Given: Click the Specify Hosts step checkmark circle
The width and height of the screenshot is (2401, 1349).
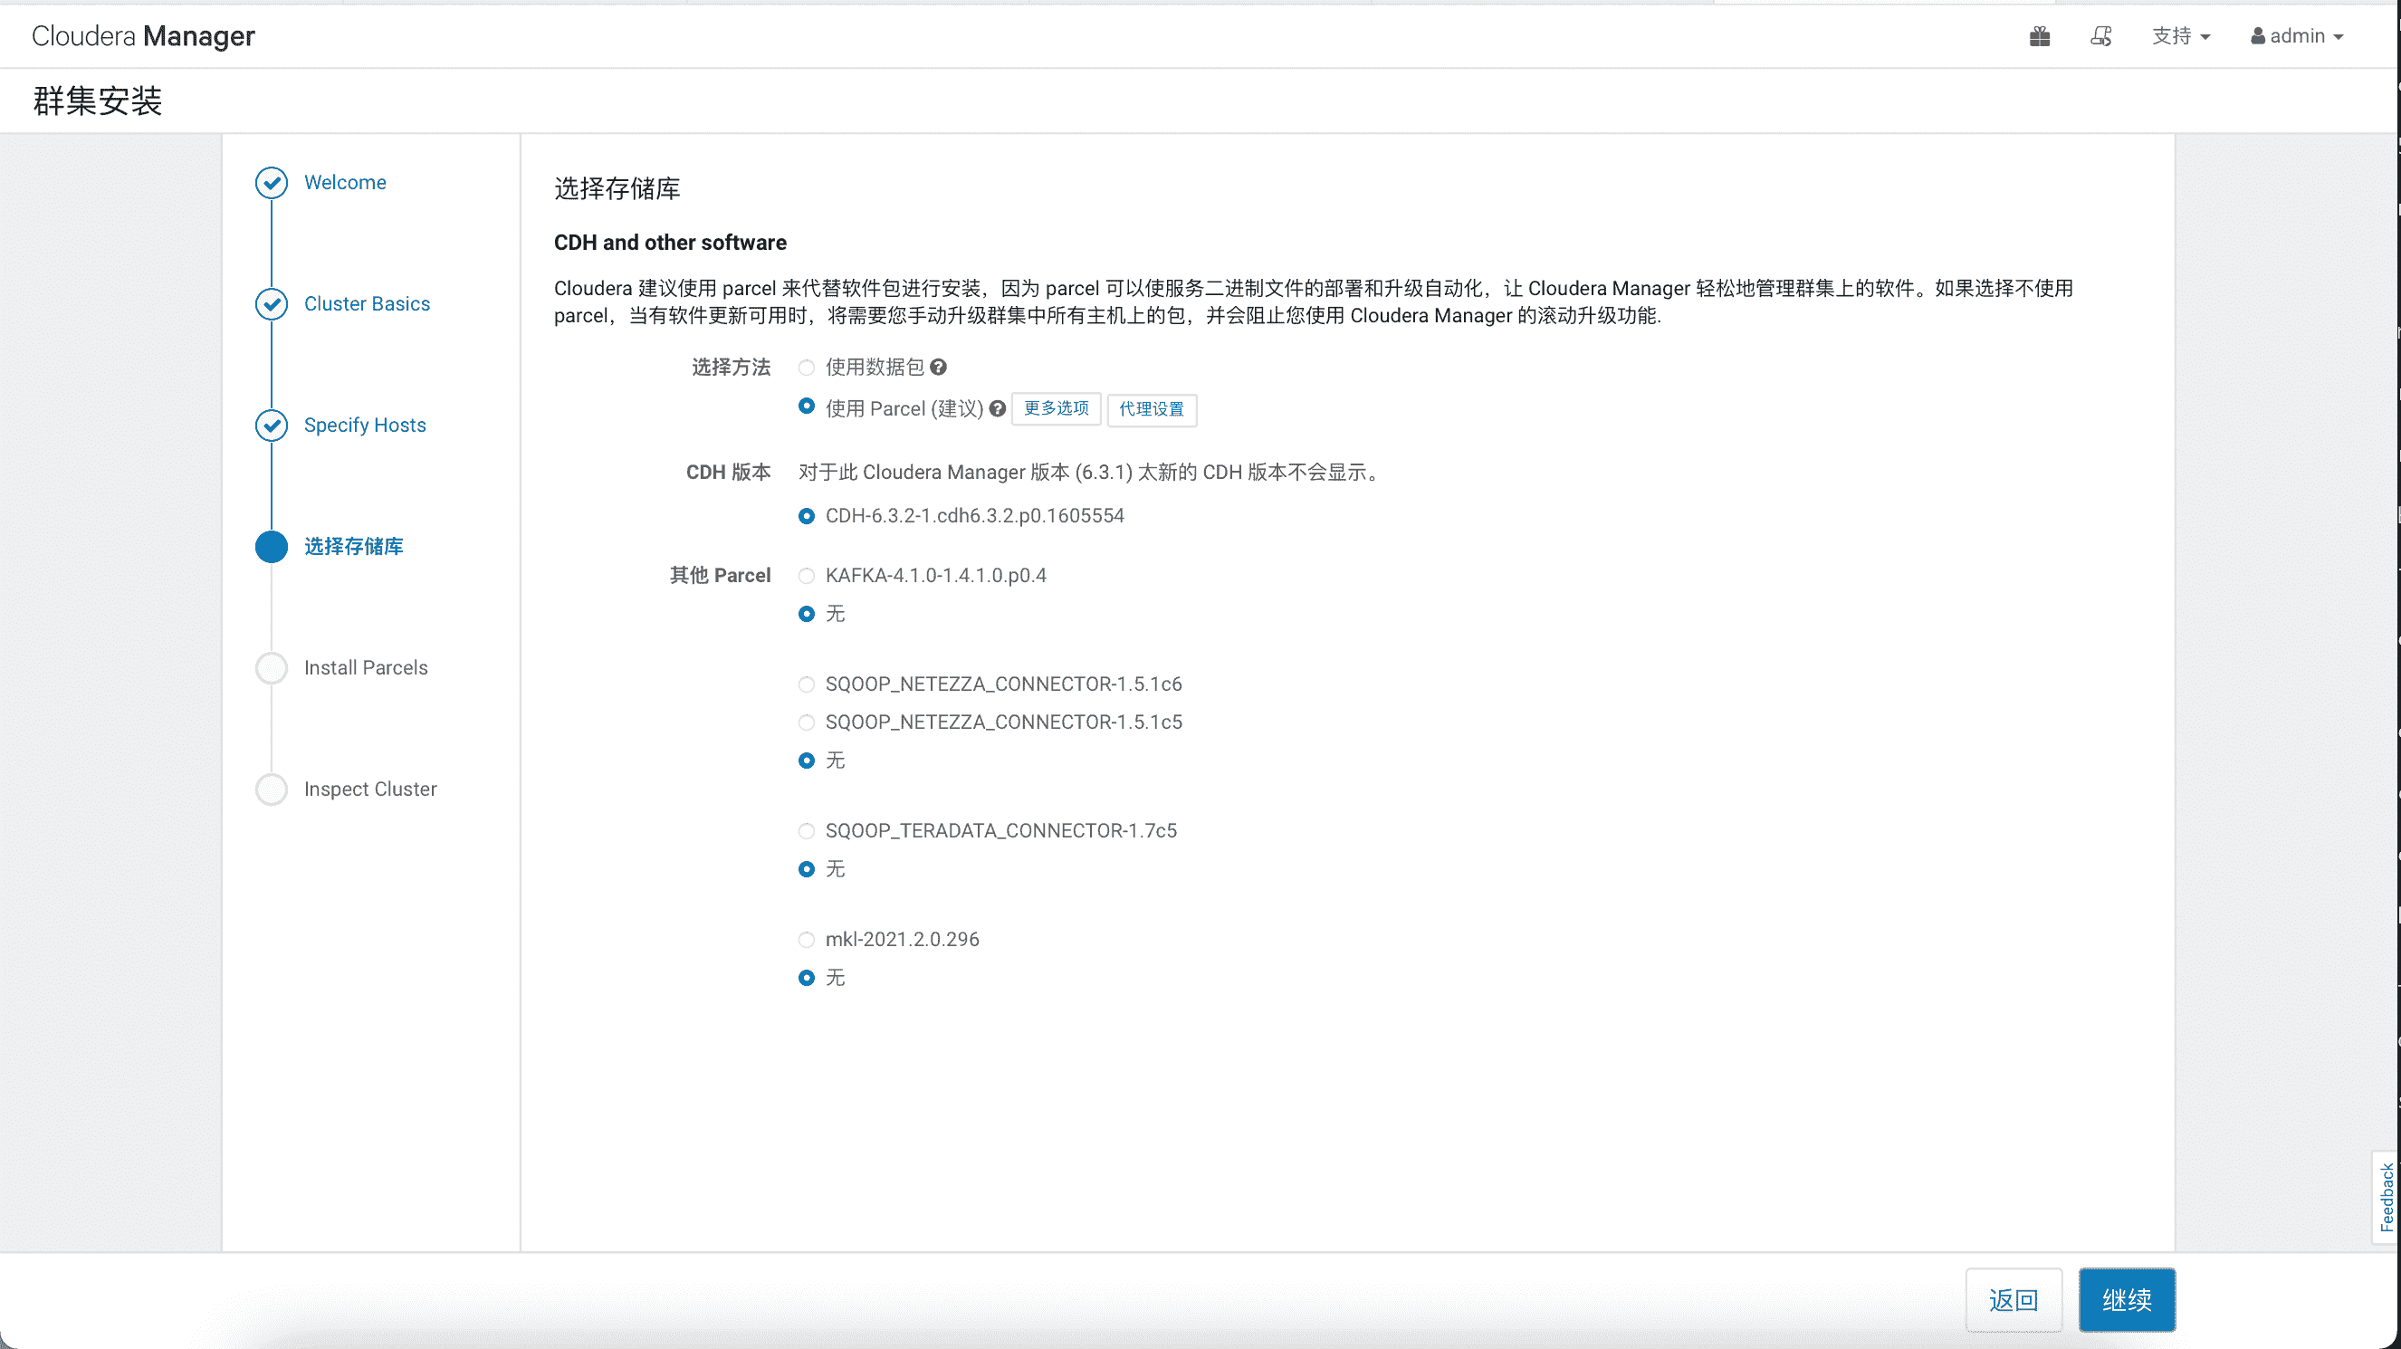Looking at the screenshot, I should click(x=272, y=426).
